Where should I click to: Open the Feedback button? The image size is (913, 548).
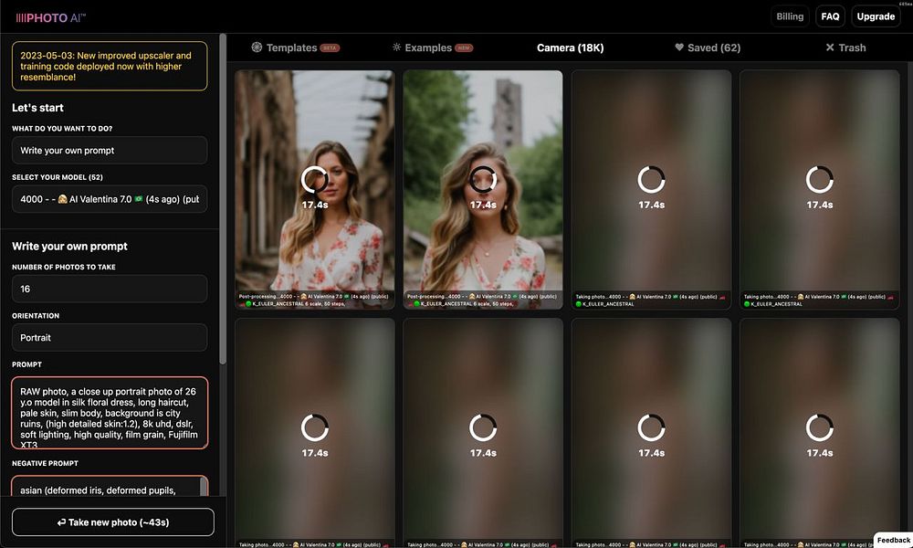(894, 540)
